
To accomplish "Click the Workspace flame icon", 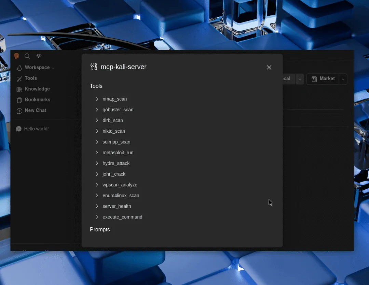I will point(19,68).
